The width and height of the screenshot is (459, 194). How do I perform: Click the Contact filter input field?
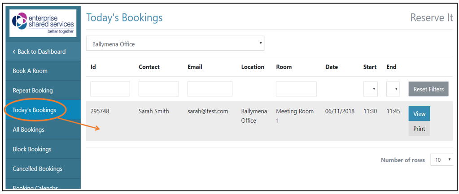tap(159, 89)
